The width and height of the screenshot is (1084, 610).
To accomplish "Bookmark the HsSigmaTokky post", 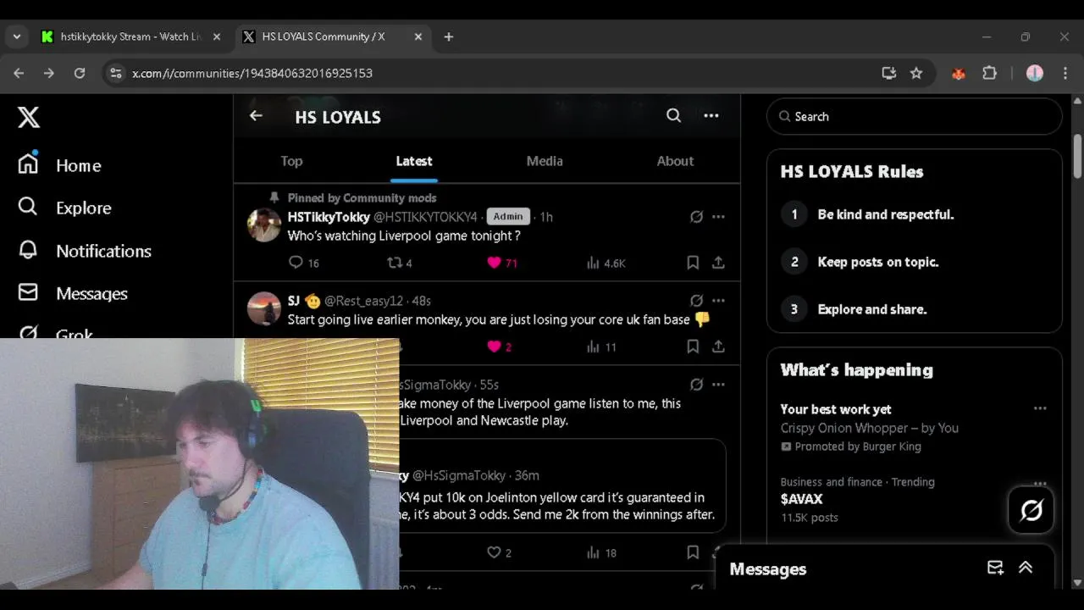I will click(693, 552).
